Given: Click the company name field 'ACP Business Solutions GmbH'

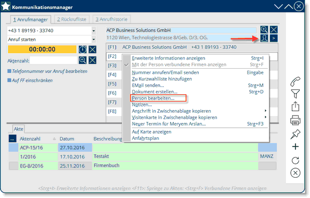Looking at the screenshot, I should click(x=181, y=30).
